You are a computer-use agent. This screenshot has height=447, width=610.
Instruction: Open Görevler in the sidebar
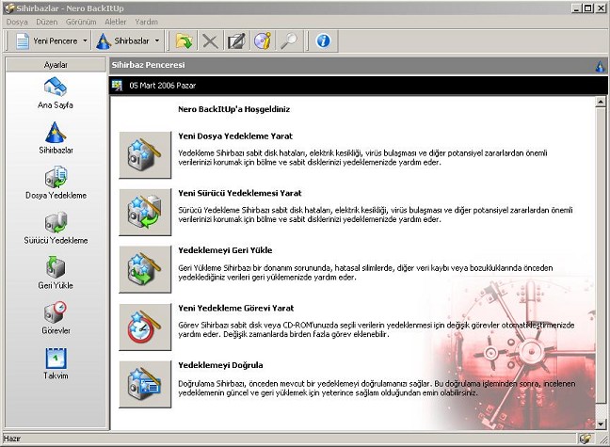tap(56, 313)
